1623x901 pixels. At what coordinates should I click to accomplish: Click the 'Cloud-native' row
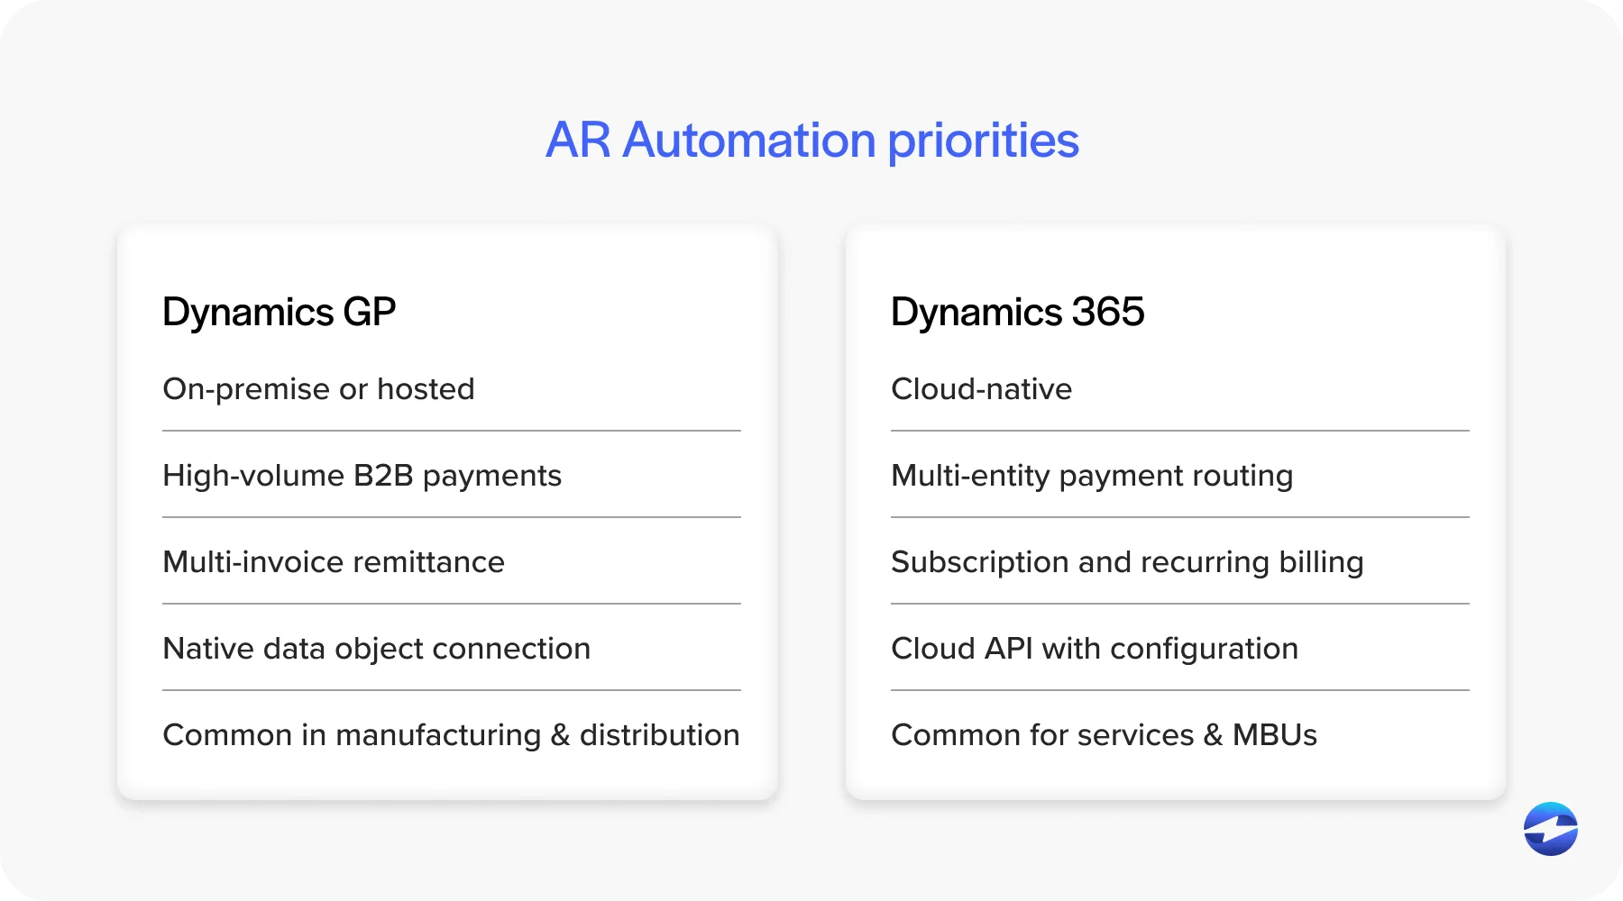(x=1180, y=389)
